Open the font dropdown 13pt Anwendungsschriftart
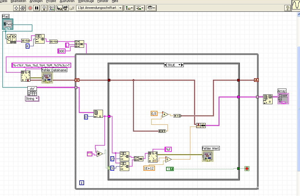This screenshot has width=300, height=196. 100,8
